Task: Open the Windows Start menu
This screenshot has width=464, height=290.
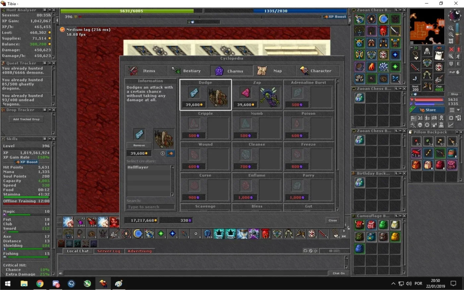Action: 7,284
